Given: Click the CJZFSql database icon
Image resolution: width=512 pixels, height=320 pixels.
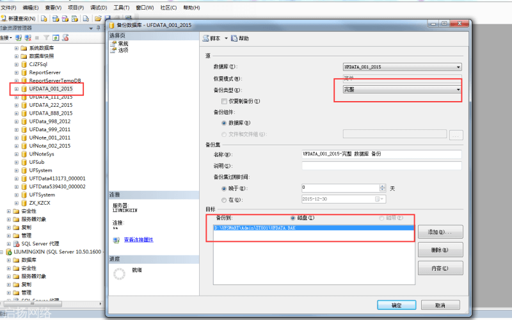Looking at the screenshot, I should tap(24, 65).
